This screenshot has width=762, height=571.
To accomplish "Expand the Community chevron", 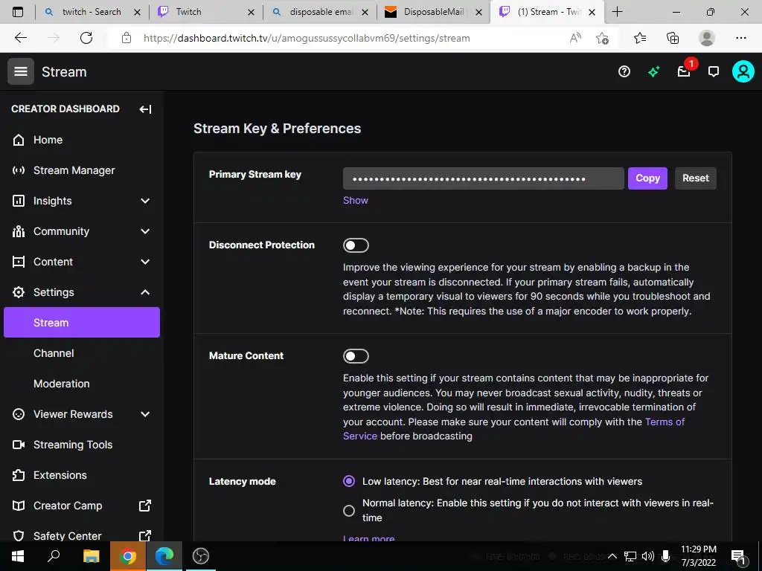I will 145,231.
